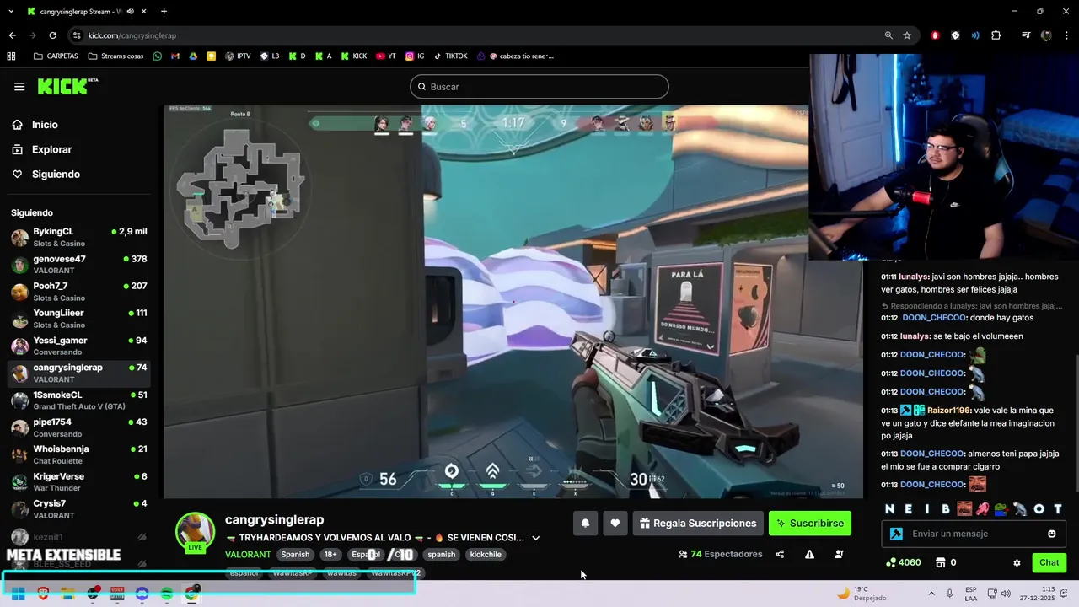Viewport: 1079px width, 607px height.
Task: Toggle stream notifications bell button
Action: click(x=585, y=524)
